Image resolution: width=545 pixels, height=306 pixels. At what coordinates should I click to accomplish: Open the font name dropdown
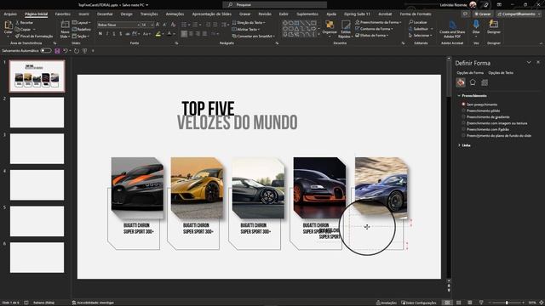tap(138, 25)
